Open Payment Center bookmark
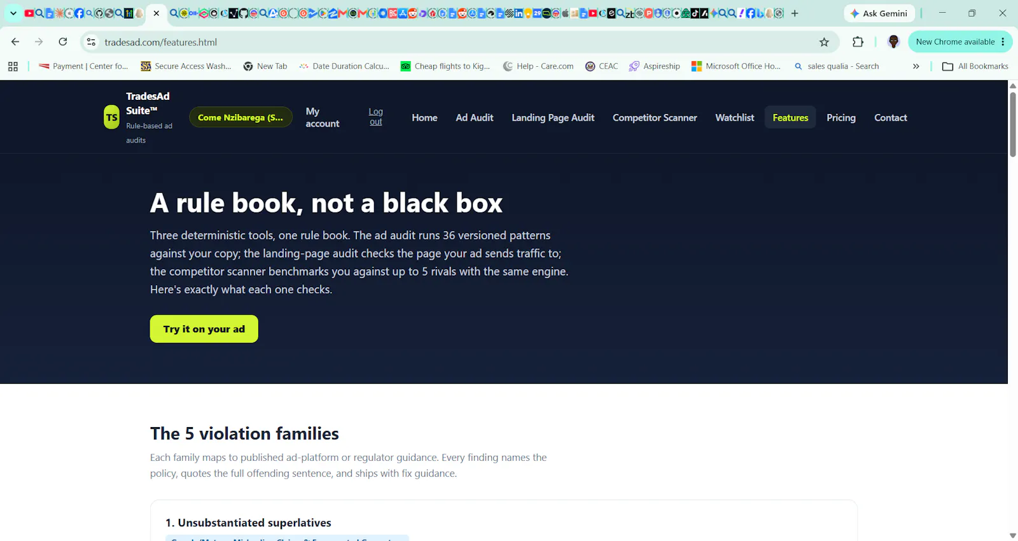 point(83,66)
